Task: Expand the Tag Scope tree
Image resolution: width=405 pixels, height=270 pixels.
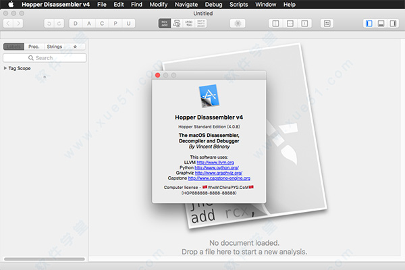Action: point(5,68)
